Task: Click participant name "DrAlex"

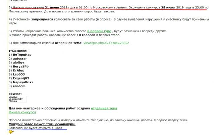Action: coord(18,71)
